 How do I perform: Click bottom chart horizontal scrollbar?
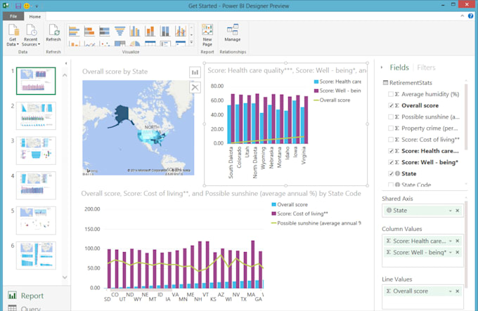[141, 291]
